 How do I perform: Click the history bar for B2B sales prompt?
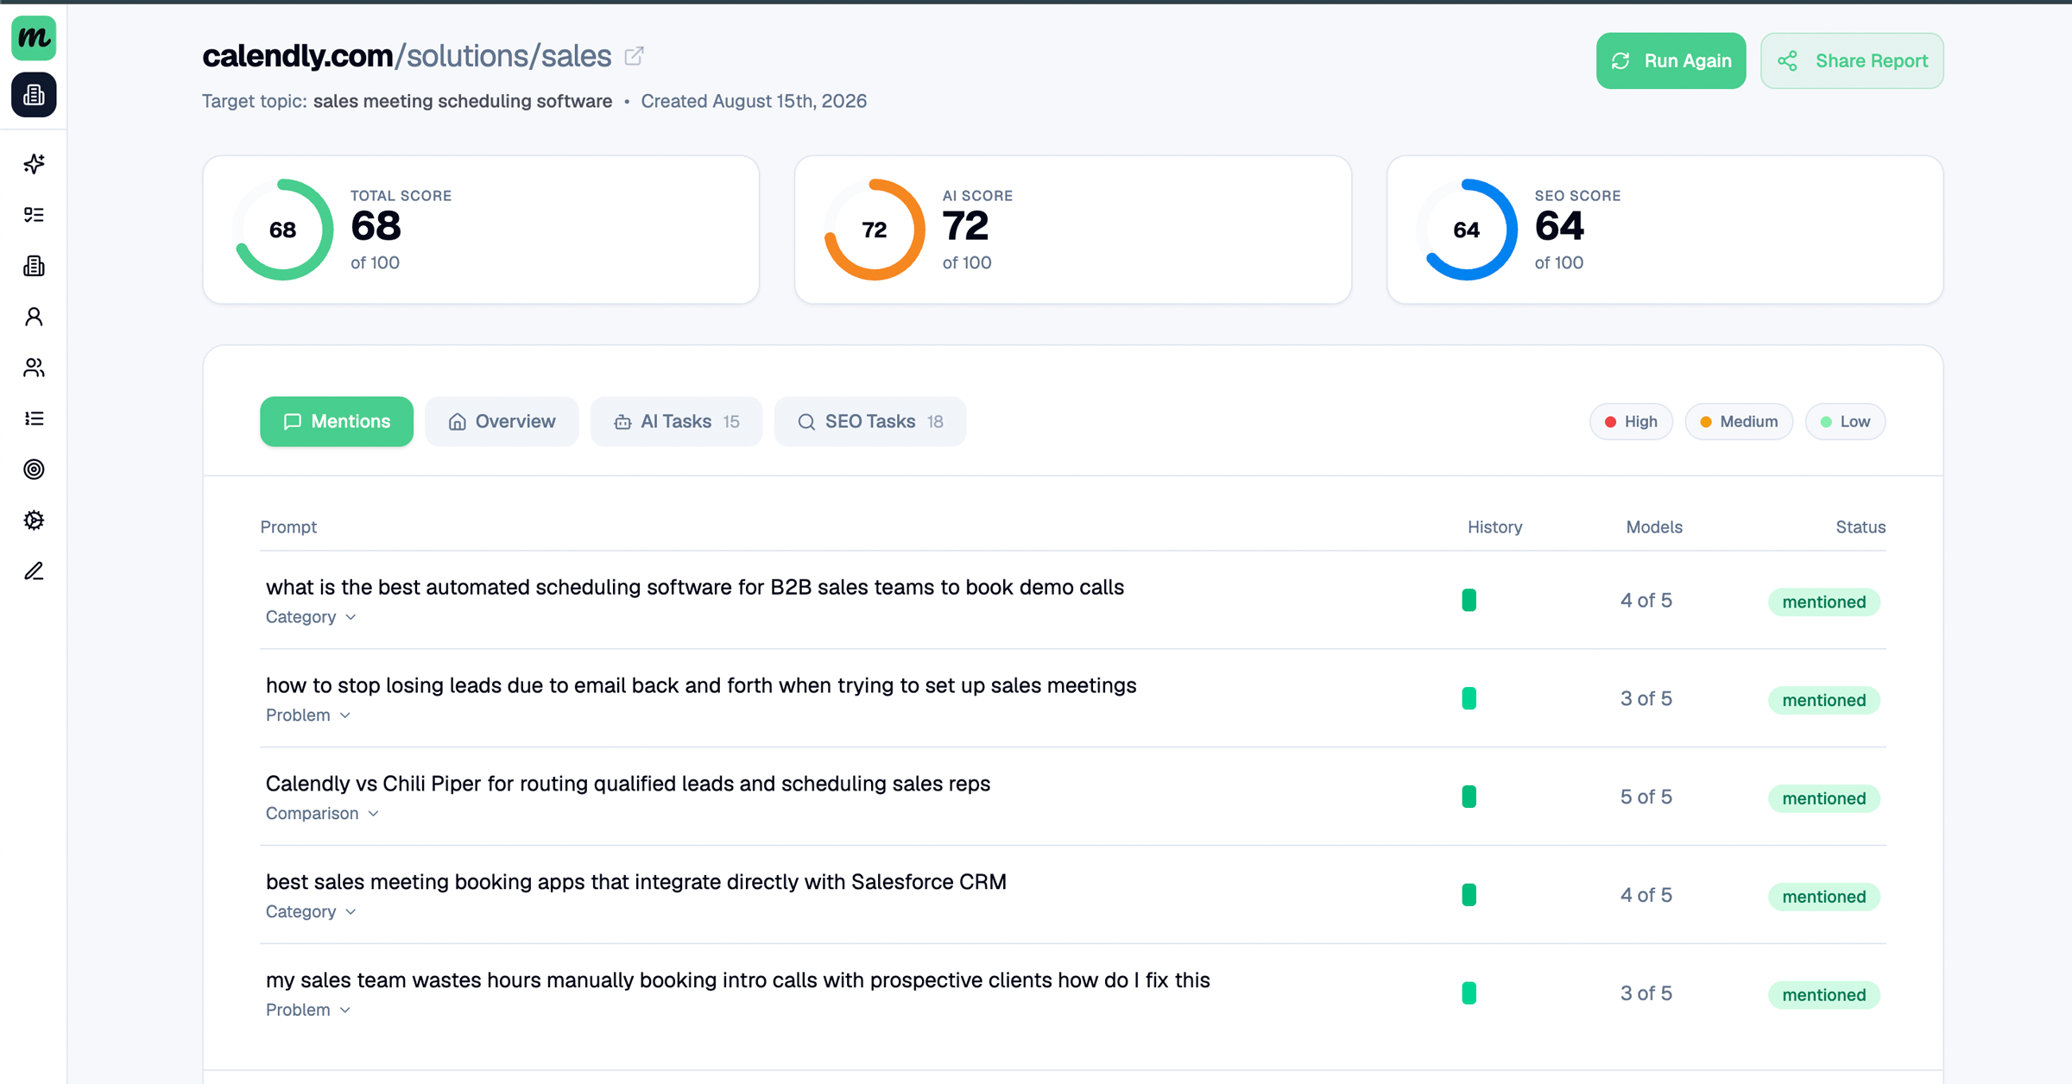coord(1469,600)
